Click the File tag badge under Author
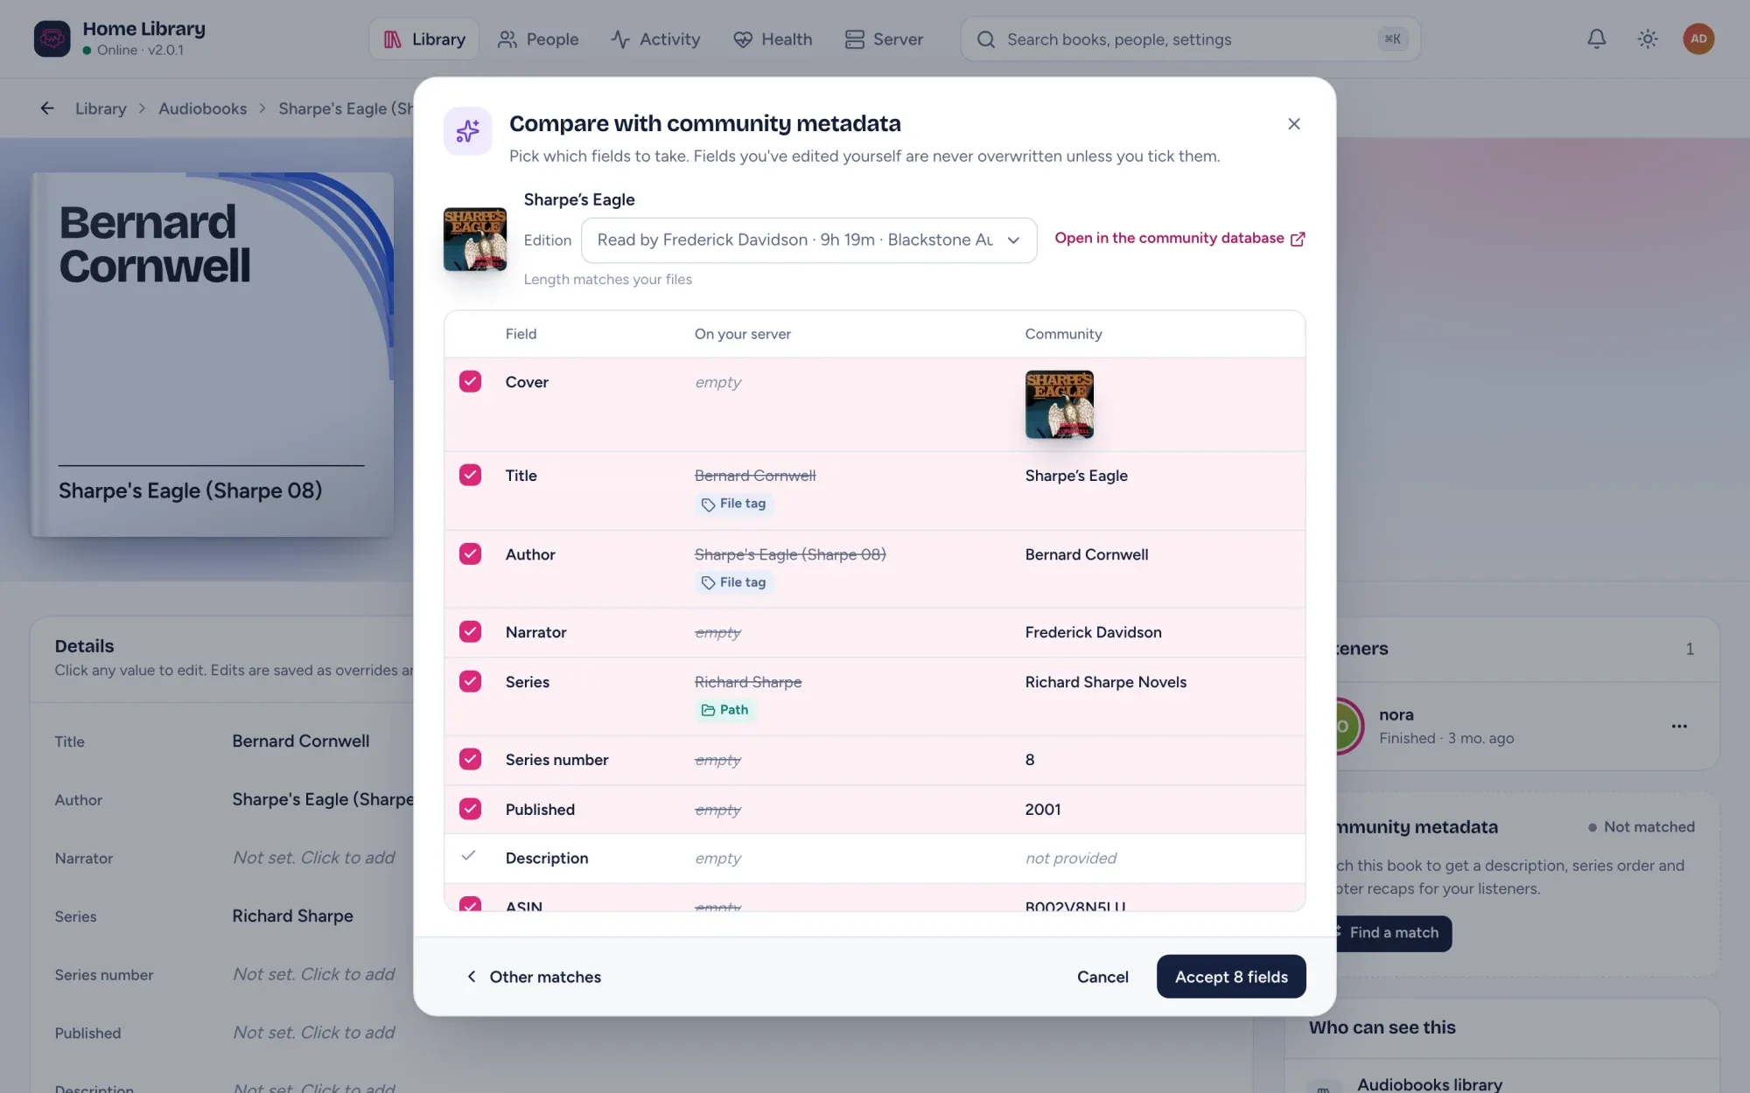Image resolution: width=1750 pixels, height=1093 pixels. click(x=733, y=582)
